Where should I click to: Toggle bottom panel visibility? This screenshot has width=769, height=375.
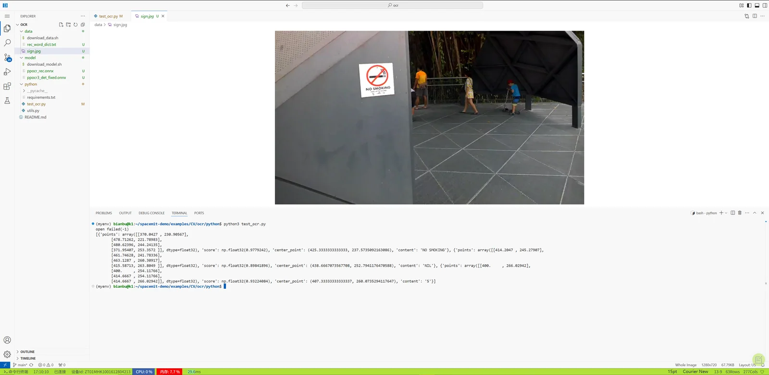click(x=757, y=5)
